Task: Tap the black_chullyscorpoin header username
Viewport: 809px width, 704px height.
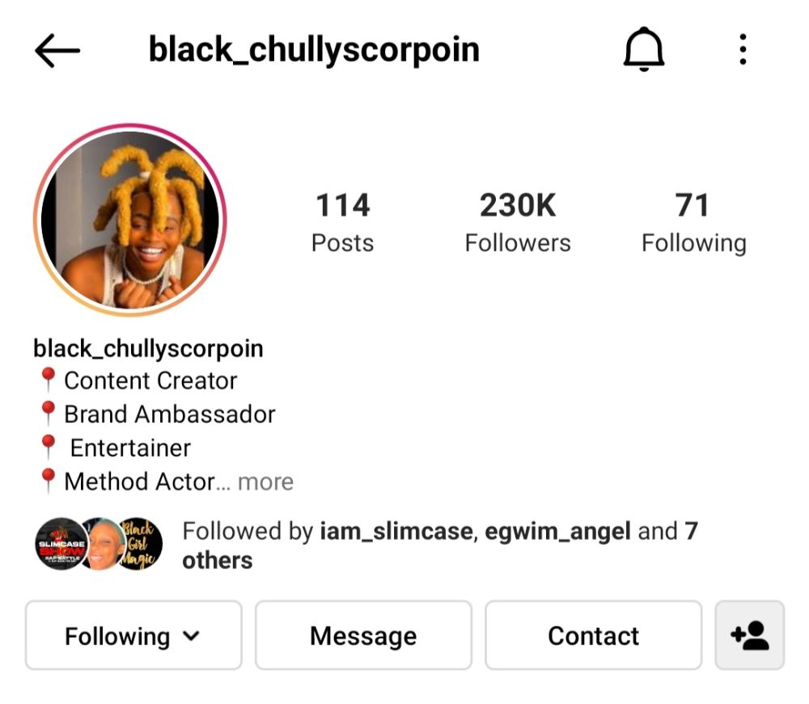Action: click(x=314, y=50)
